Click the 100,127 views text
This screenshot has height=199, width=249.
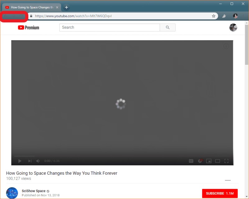click(19, 178)
